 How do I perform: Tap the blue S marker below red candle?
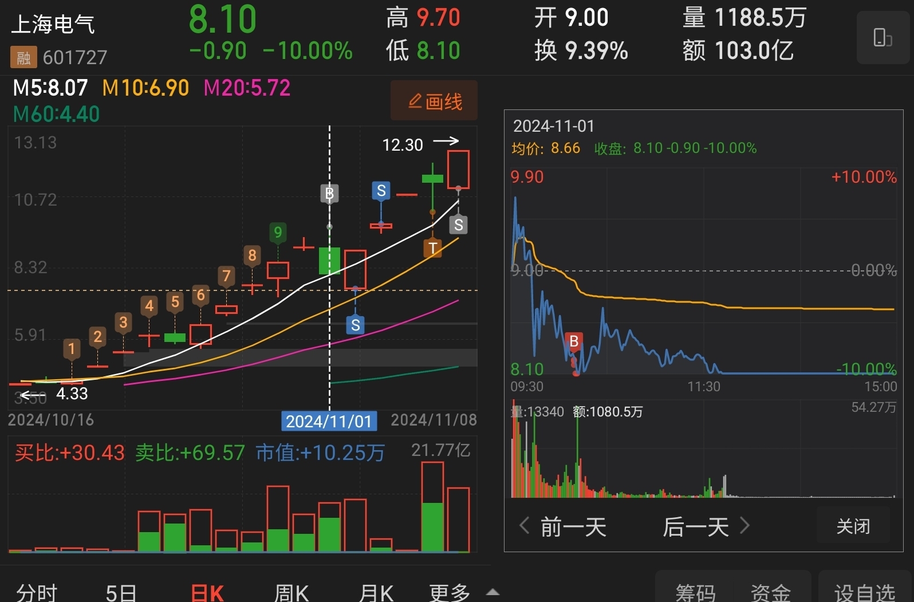355,325
